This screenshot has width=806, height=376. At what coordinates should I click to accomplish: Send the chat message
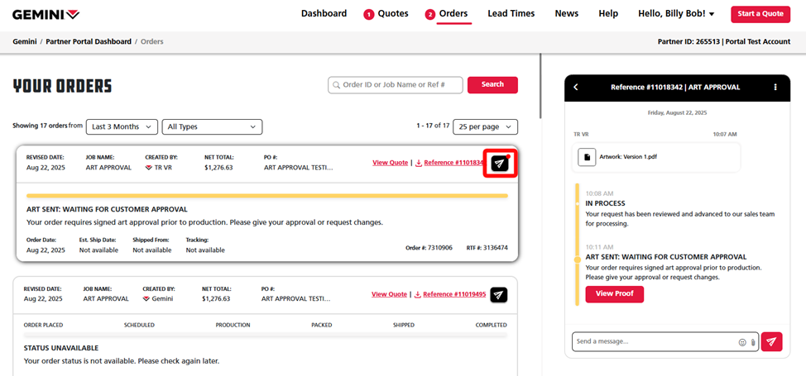click(771, 341)
